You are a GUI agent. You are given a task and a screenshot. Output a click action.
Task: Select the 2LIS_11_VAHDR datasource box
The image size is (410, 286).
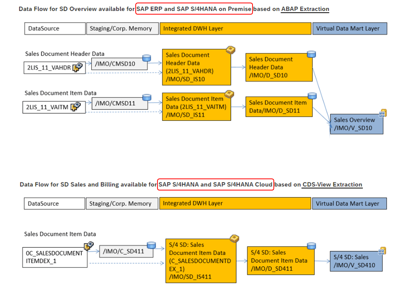[55, 68]
